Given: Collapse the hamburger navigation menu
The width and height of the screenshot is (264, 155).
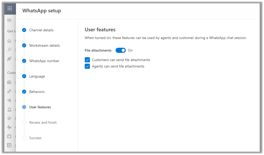Looking at the screenshot, I should [x=9, y=20].
